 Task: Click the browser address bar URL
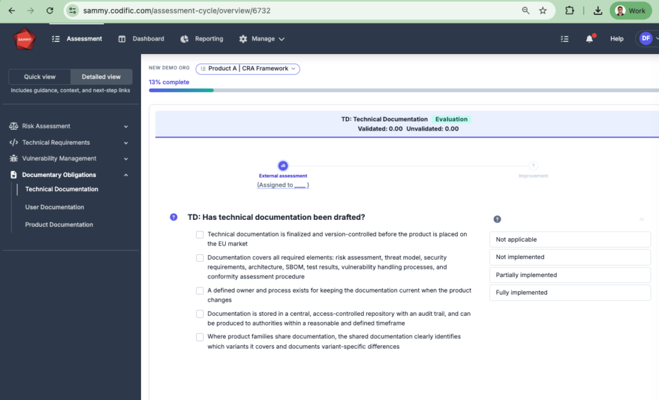177,10
